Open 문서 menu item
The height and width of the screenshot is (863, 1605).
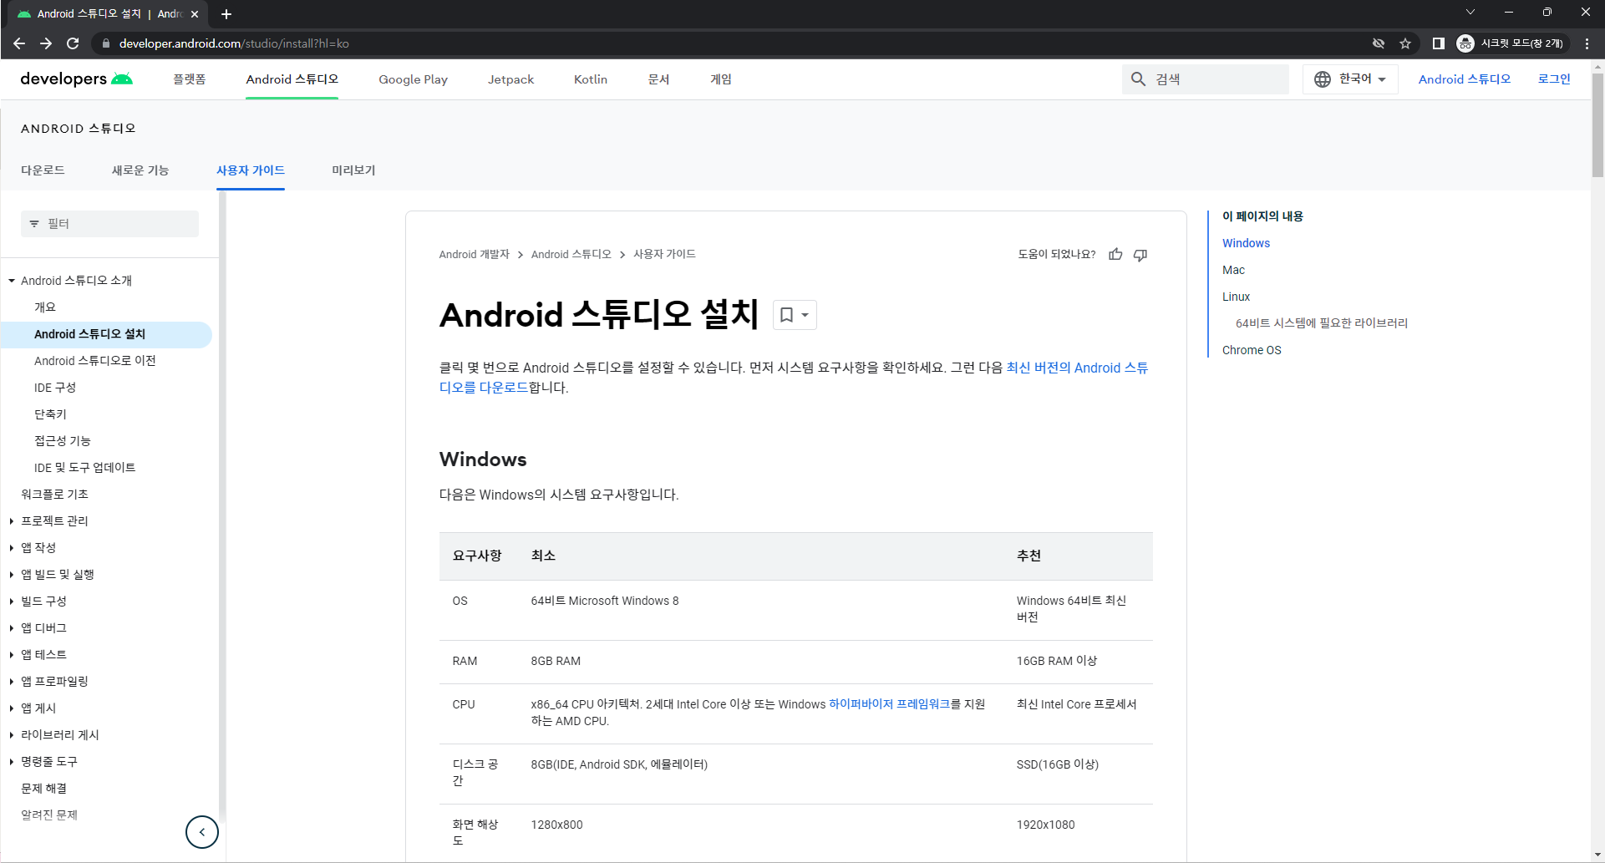[658, 79]
